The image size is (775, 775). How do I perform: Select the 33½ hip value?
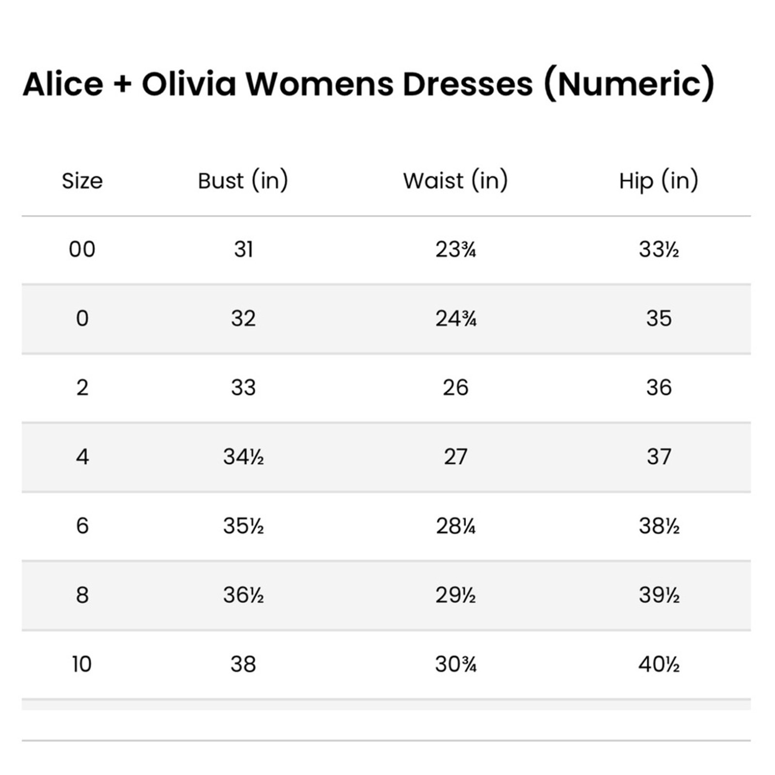click(x=659, y=249)
